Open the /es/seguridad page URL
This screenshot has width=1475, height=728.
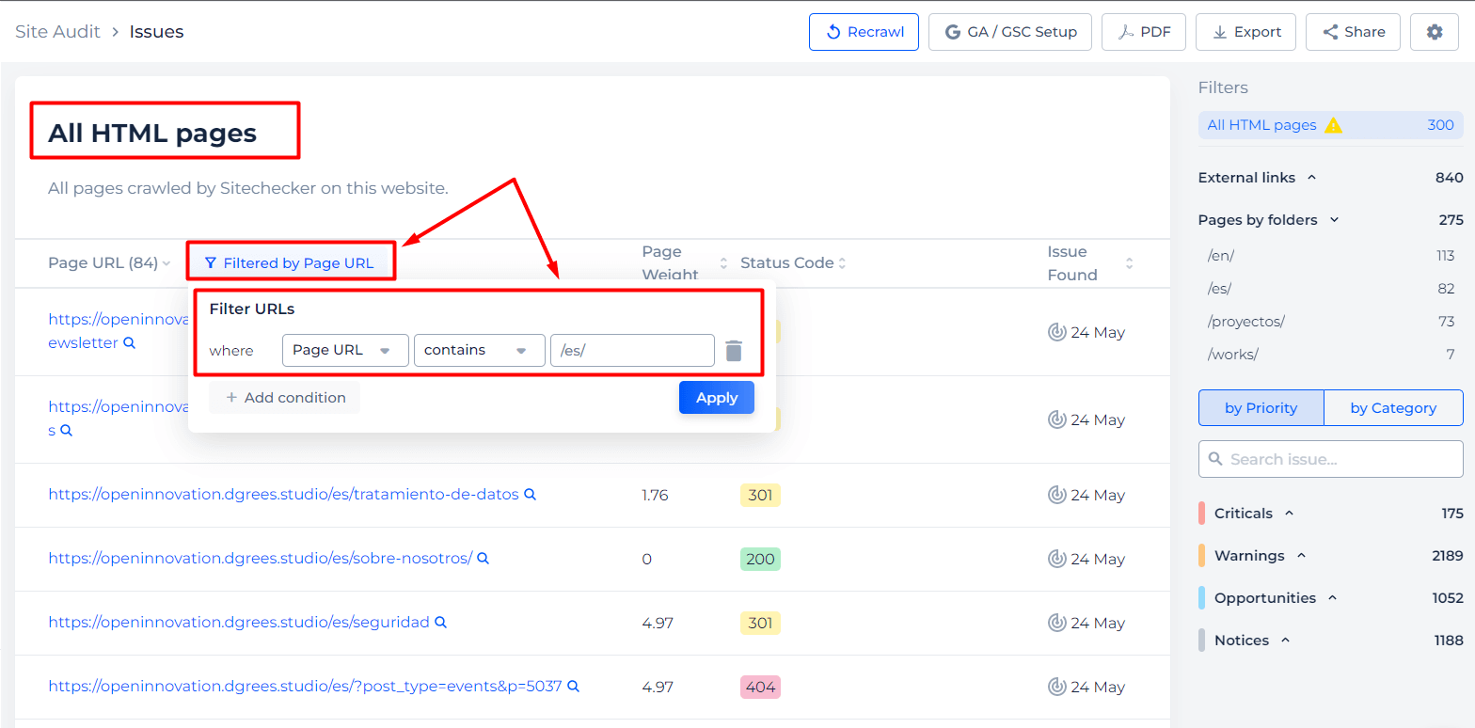[x=239, y=623]
